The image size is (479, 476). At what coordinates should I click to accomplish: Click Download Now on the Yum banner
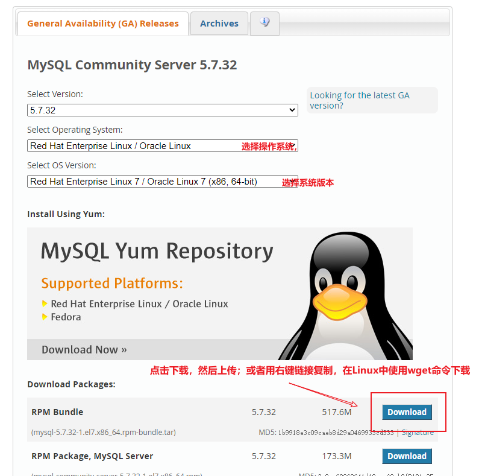click(84, 350)
